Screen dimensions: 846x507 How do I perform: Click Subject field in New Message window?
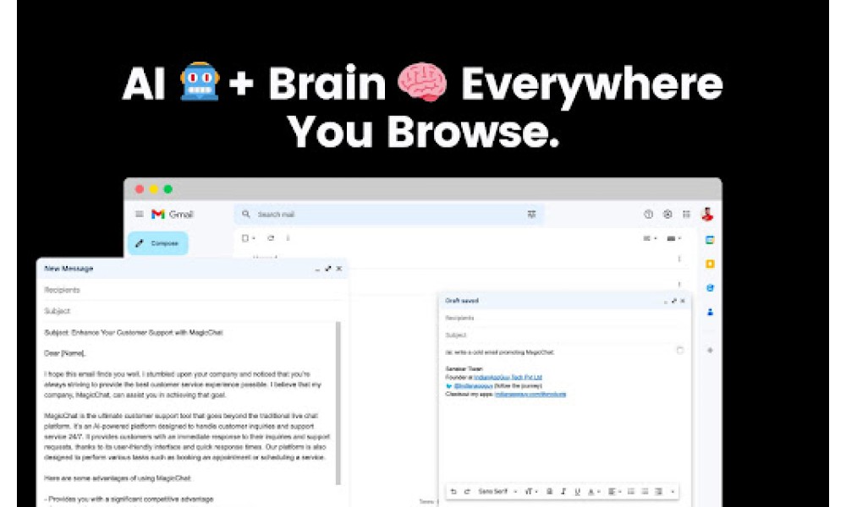coord(193,311)
